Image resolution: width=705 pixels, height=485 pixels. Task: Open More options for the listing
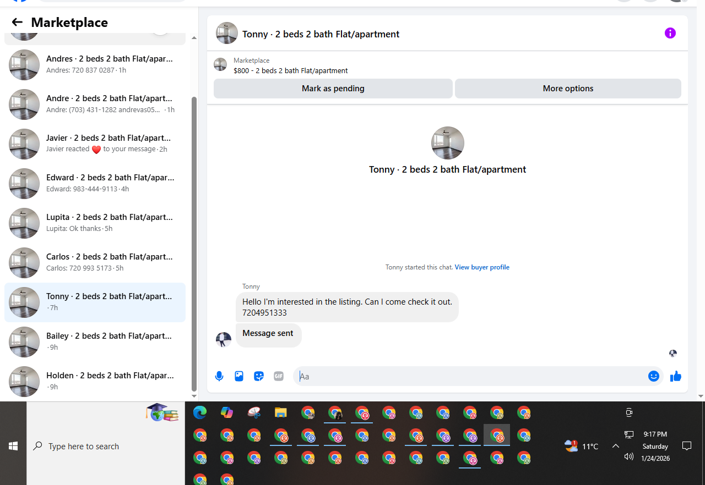[568, 89]
